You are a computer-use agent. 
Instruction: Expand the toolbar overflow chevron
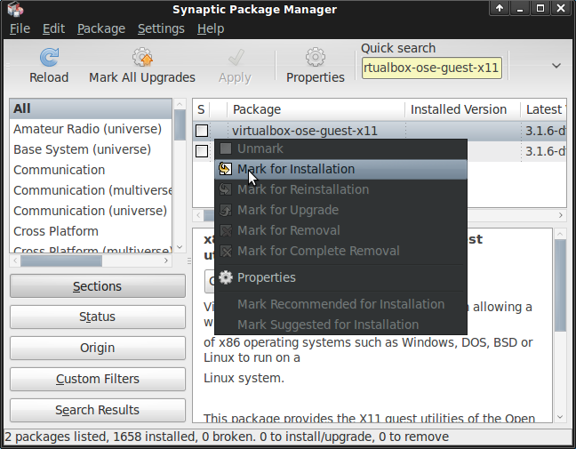click(x=556, y=66)
